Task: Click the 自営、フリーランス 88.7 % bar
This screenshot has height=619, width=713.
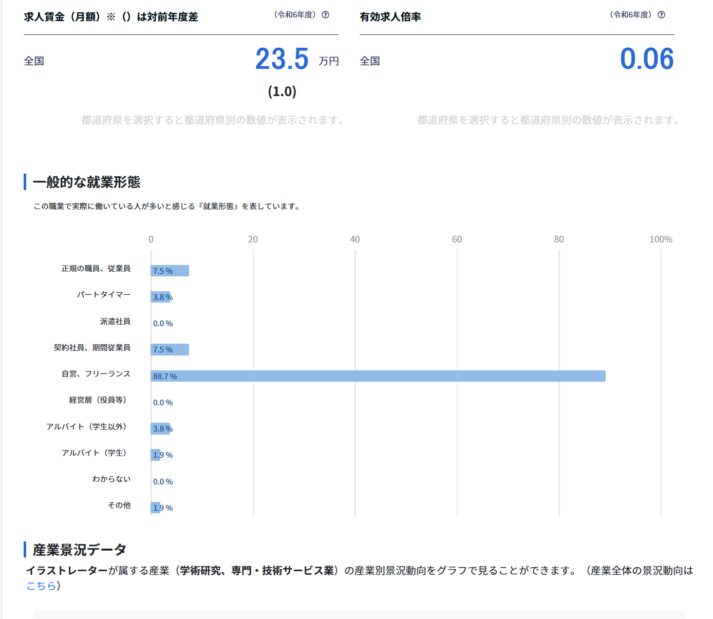Action: [378, 376]
